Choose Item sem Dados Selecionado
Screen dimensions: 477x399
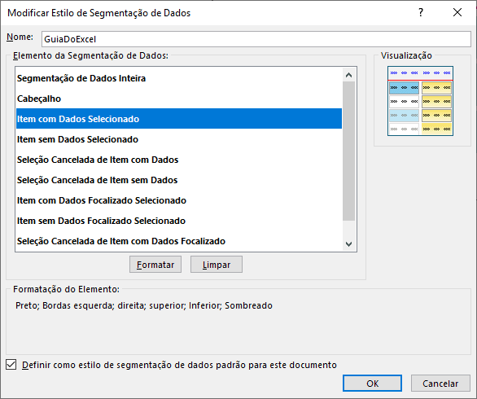tap(179, 139)
